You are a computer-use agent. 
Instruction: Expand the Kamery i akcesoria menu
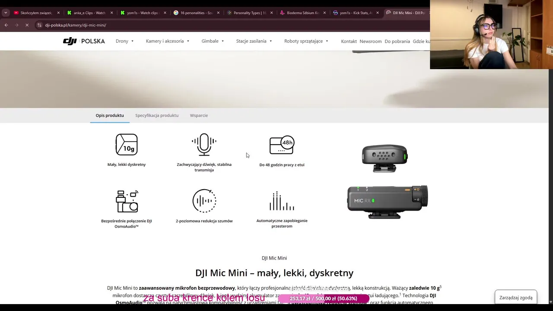click(168, 41)
